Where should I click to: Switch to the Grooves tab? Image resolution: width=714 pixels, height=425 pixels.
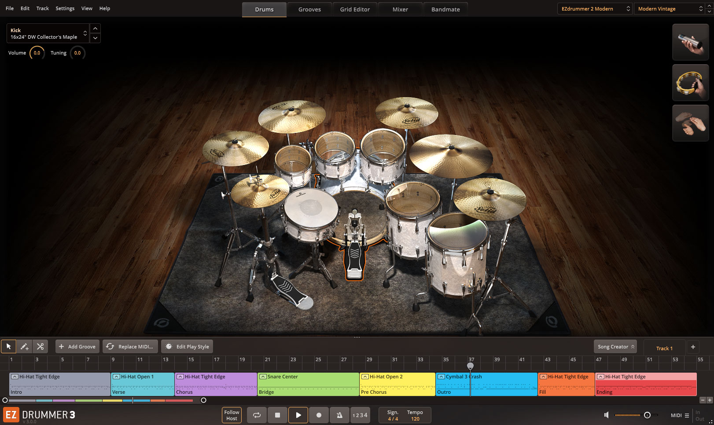309,9
